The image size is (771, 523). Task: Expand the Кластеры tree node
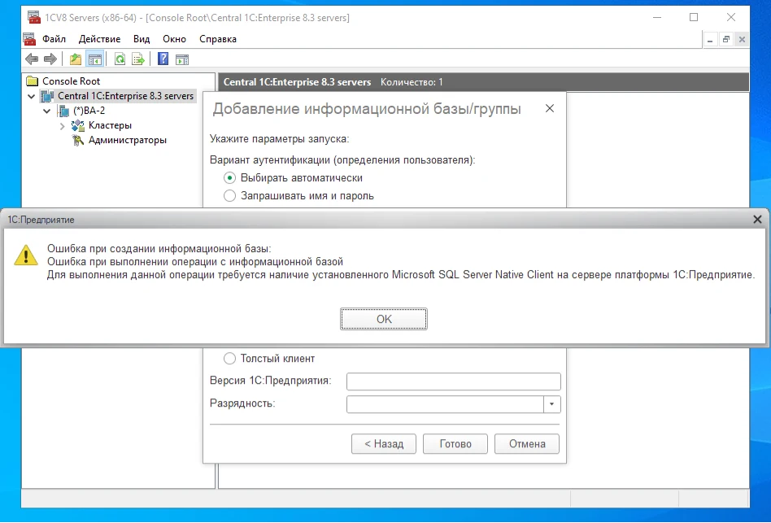tap(62, 126)
